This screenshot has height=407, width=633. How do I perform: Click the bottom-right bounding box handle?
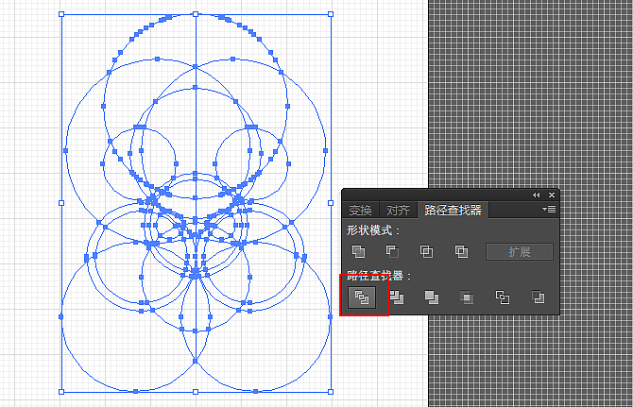coord(331,392)
